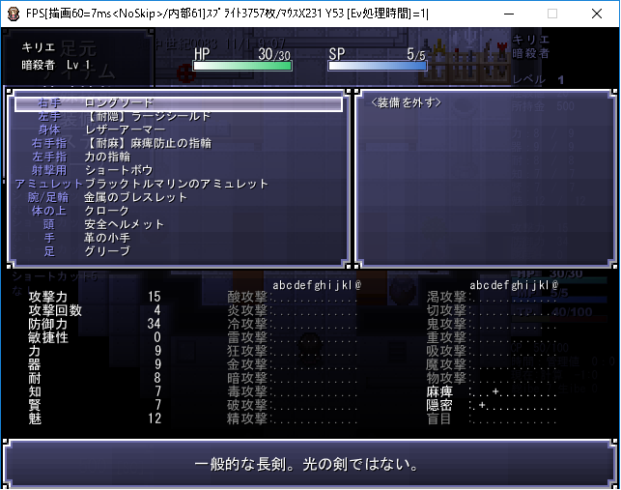Click the キリエ character name at top left
Viewport: 621px width, 490px height.
click(39, 47)
